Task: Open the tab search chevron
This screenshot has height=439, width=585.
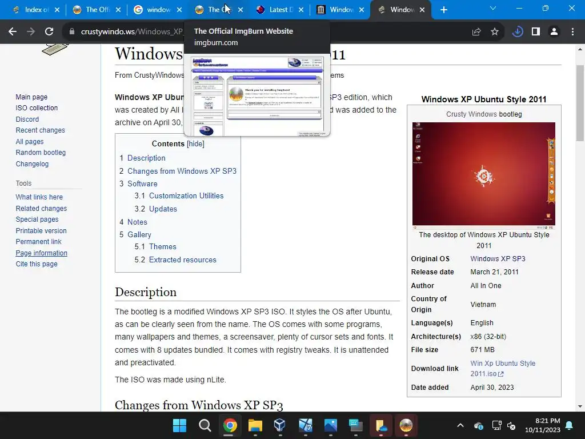Action: coord(493,8)
